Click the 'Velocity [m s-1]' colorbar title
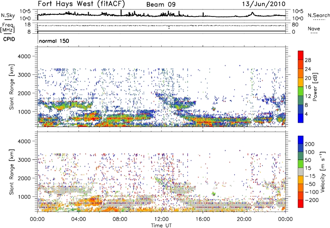Viewport: 330px width, 228px height. [323, 172]
